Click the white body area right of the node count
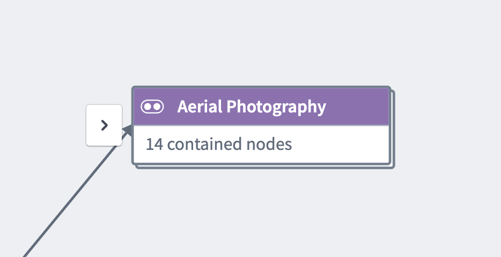 340,144
